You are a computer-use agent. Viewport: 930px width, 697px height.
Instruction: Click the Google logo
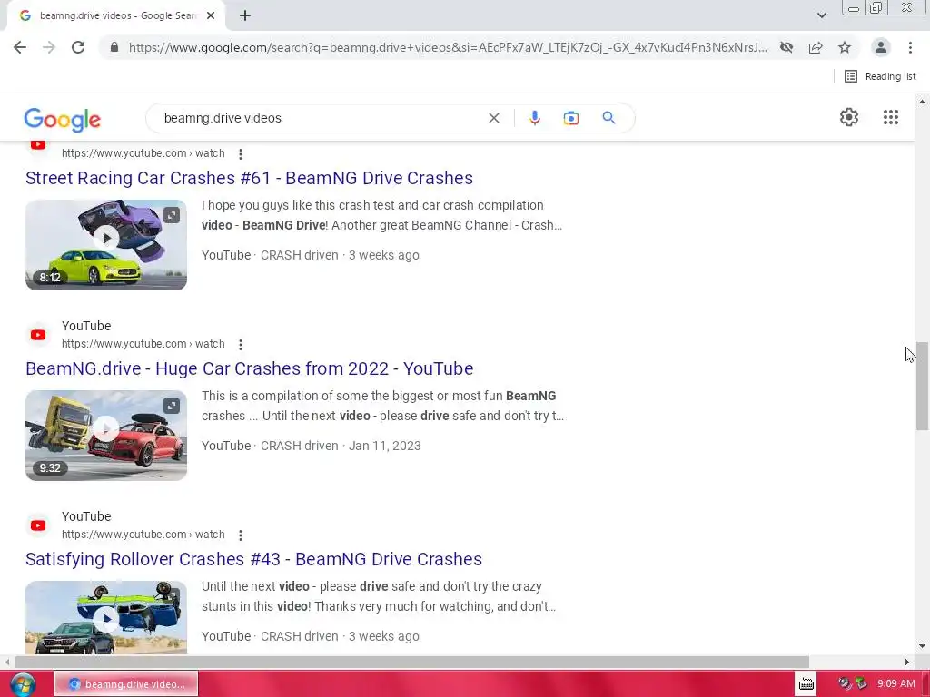[63, 119]
